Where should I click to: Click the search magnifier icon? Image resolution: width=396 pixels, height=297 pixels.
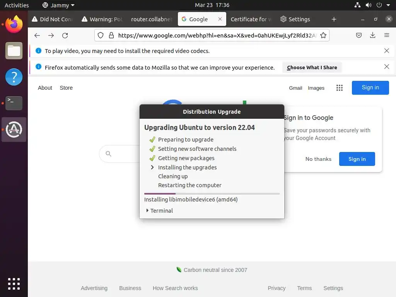(x=108, y=154)
